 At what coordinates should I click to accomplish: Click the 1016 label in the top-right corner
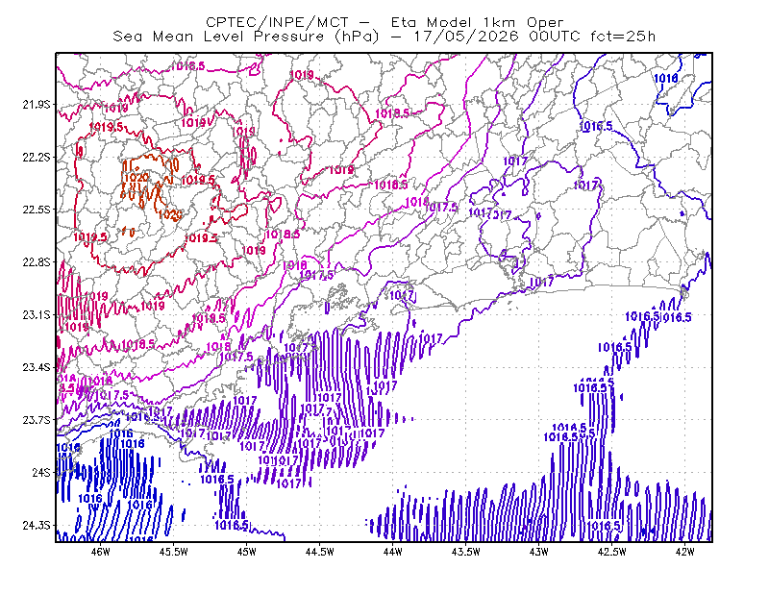(666, 78)
